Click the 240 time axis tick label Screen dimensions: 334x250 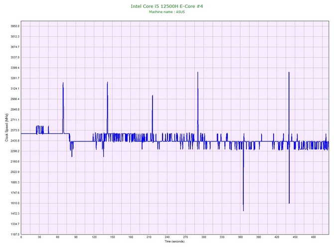click(167, 237)
